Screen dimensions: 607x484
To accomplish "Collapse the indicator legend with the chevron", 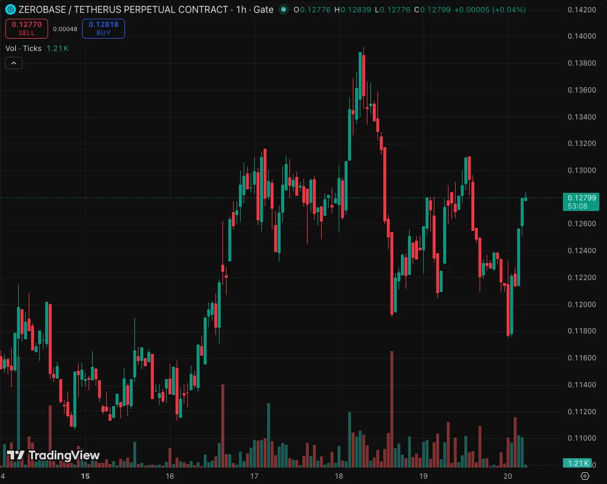I will tap(14, 63).
